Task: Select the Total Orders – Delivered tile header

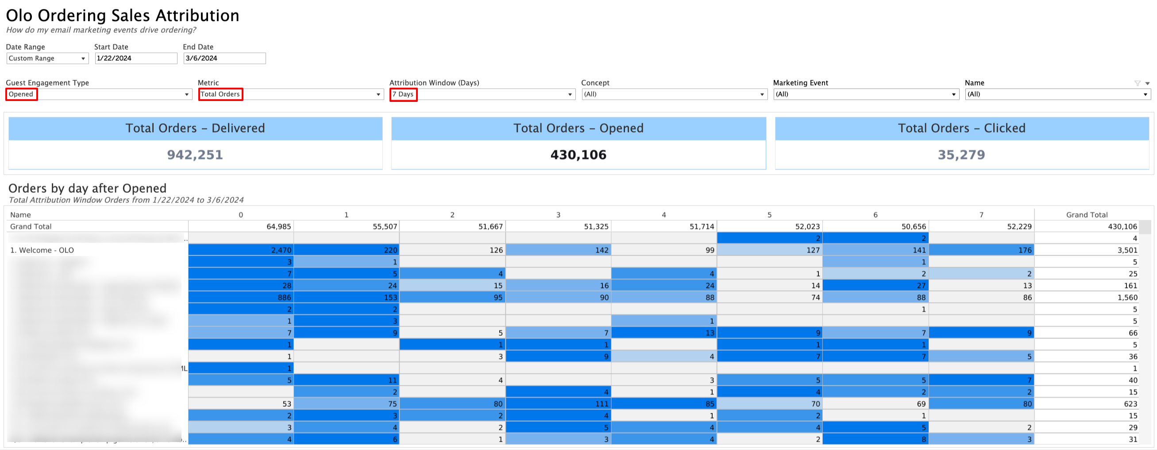Action: pos(195,128)
